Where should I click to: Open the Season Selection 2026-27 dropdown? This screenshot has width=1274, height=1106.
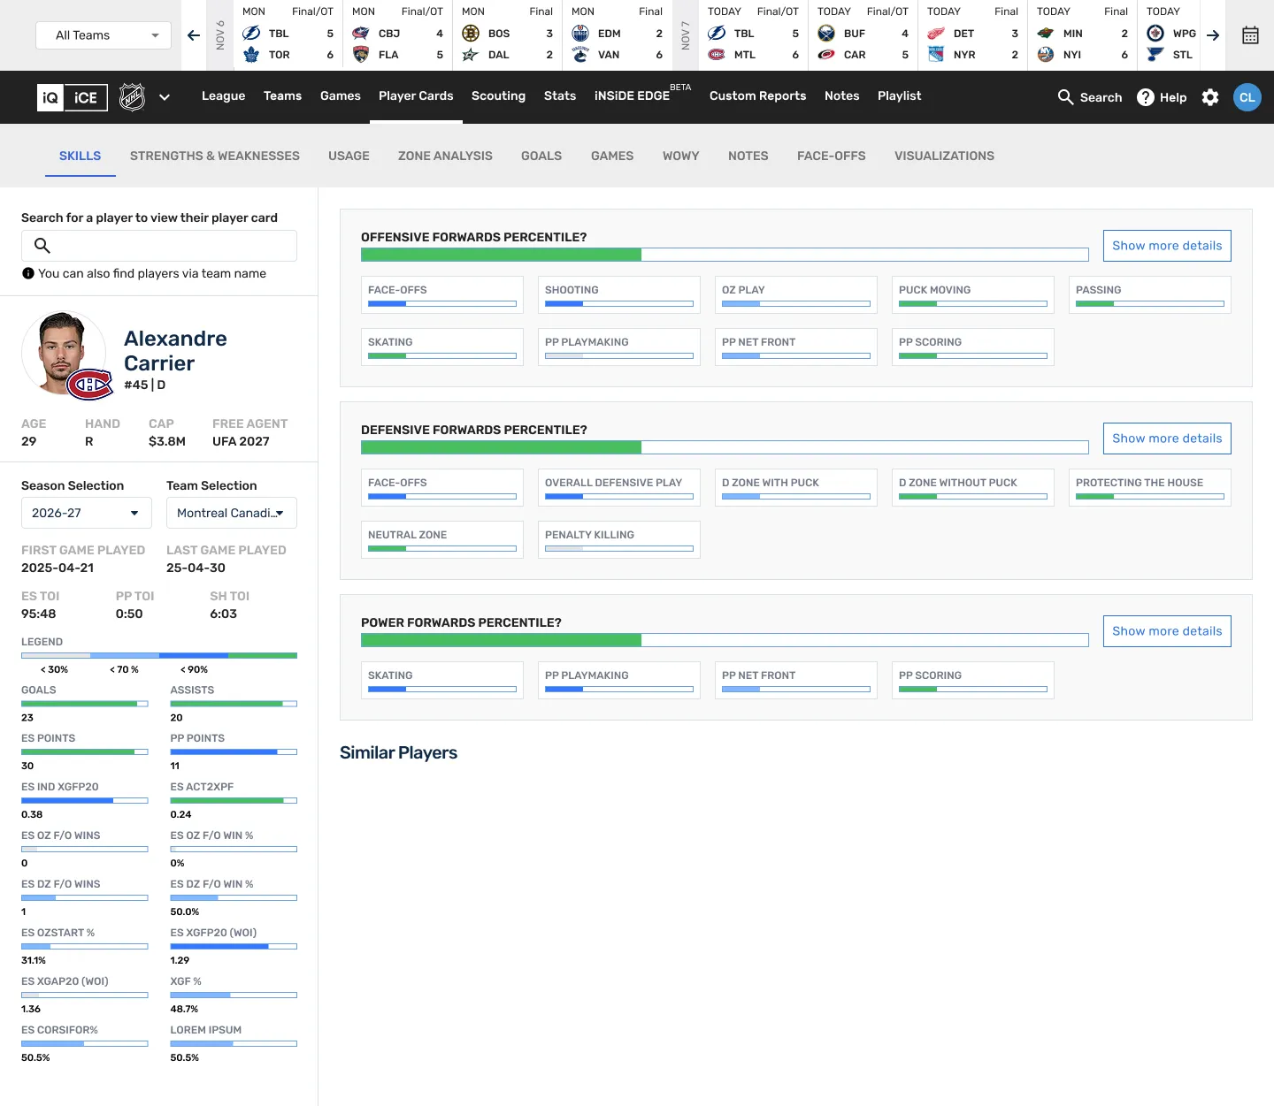pos(87,513)
